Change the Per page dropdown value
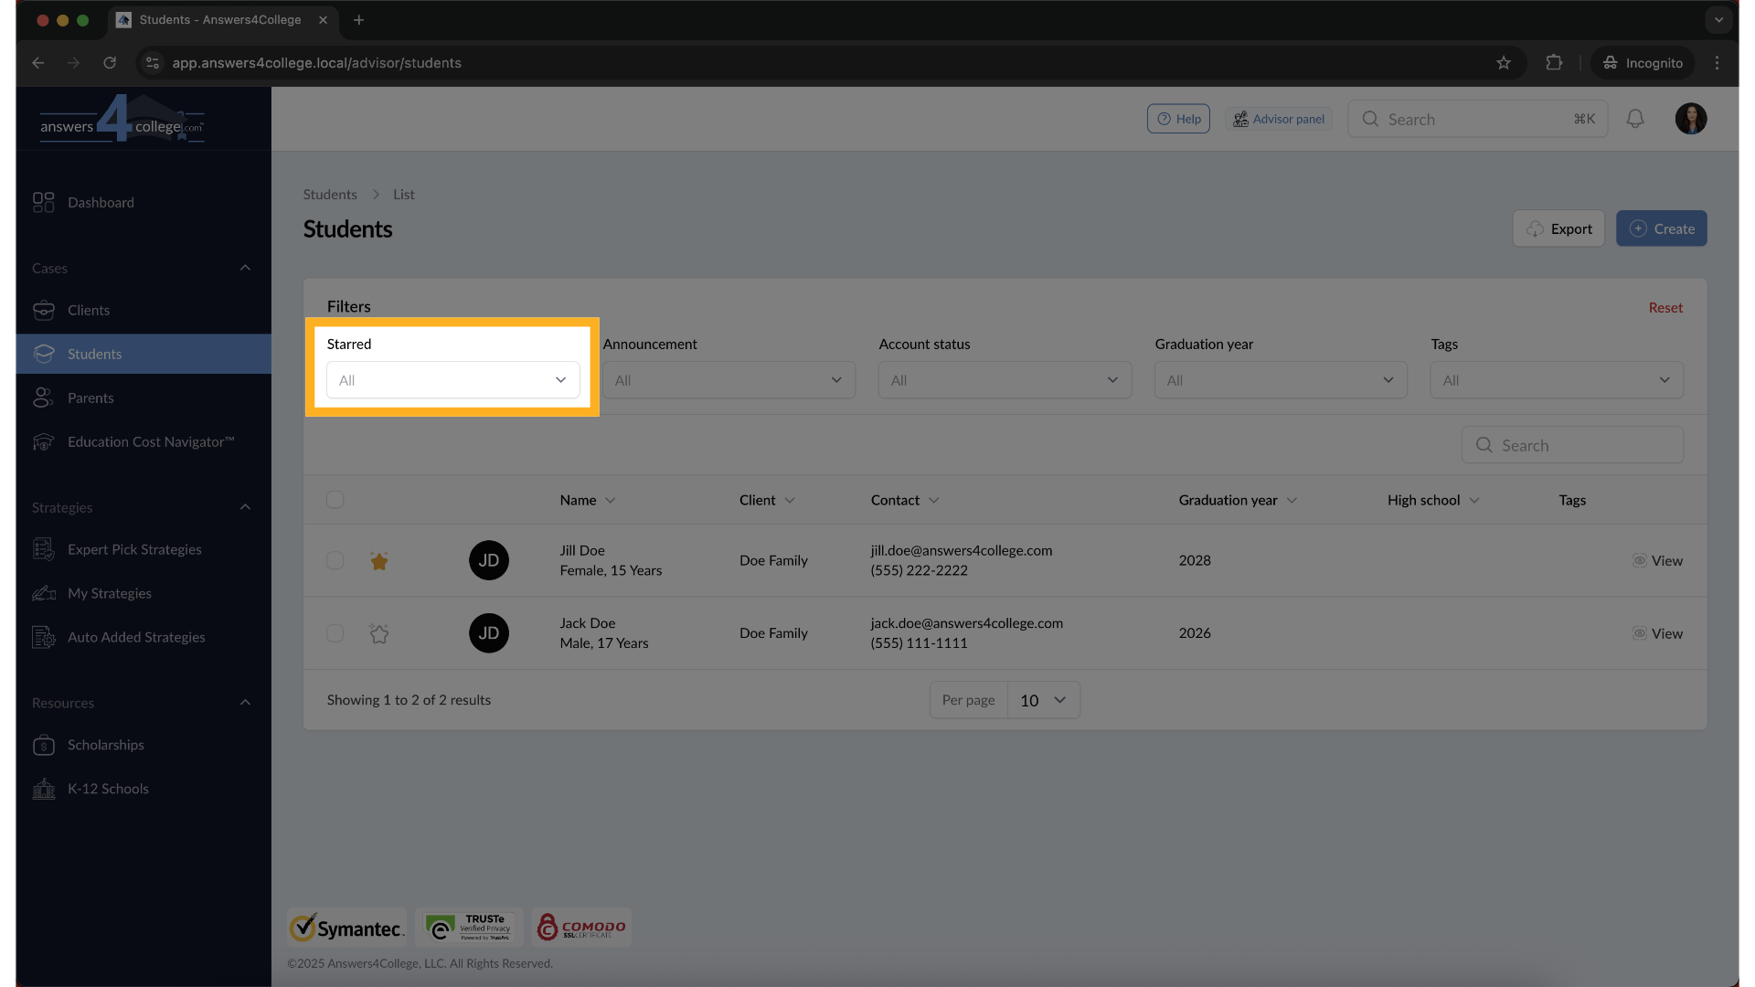This screenshot has width=1755, height=987. pyautogui.click(x=1043, y=700)
